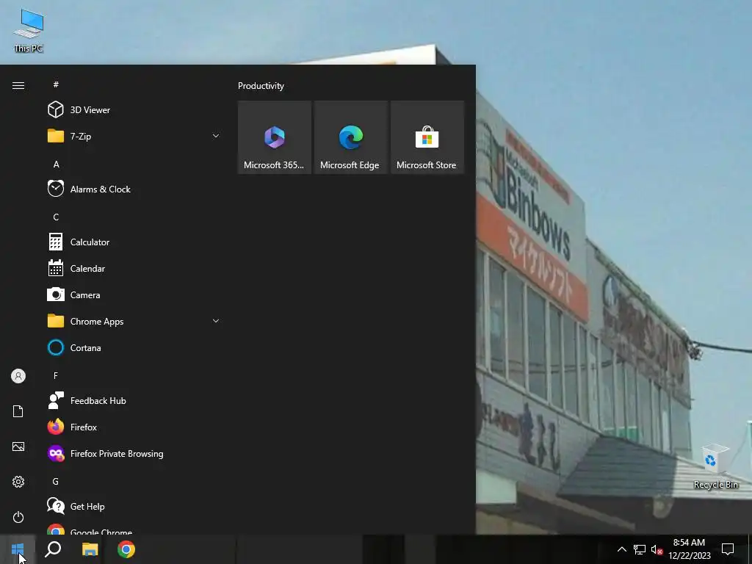Open Pictures from the Start sidebar
Image resolution: width=752 pixels, height=564 pixels.
tap(18, 446)
